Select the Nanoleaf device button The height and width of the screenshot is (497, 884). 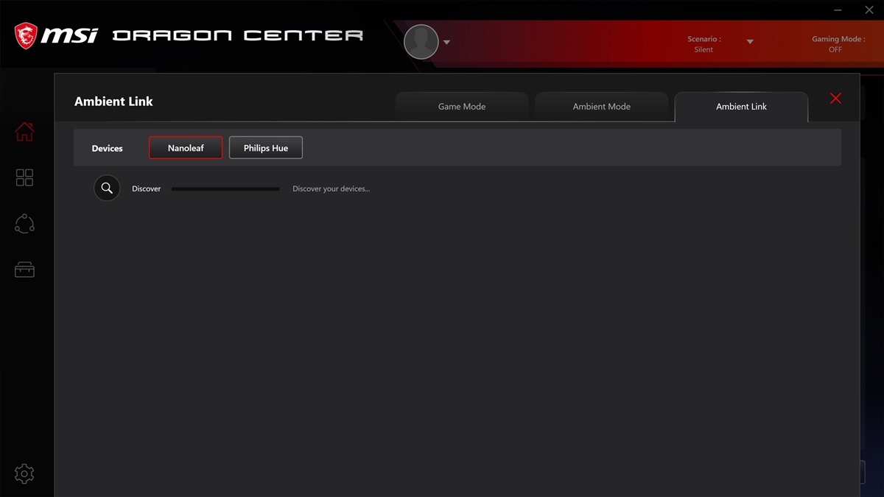(186, 148)
